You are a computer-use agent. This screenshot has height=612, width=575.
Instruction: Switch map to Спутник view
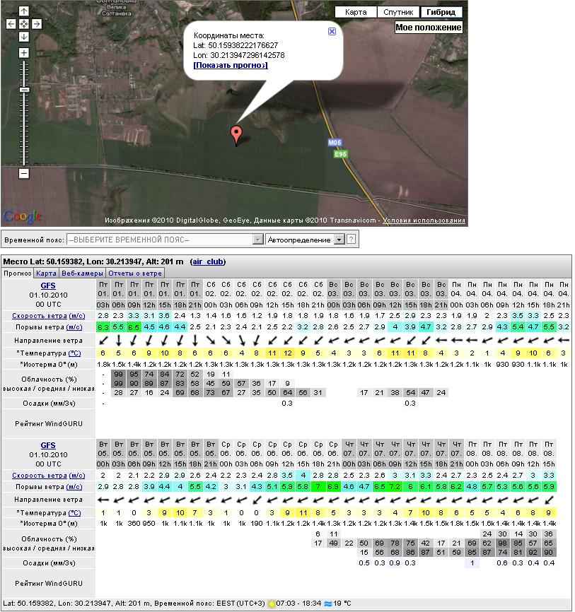(x=398, y=12)
